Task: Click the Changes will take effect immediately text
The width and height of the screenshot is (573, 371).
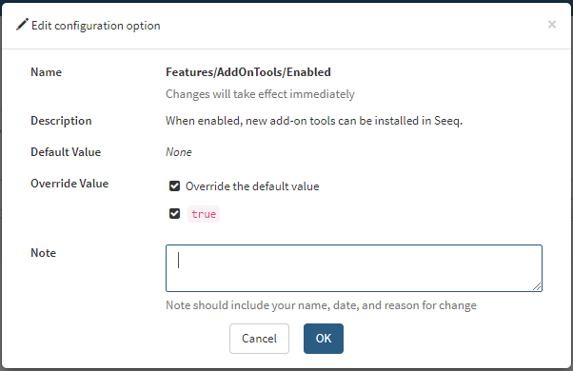Action: [260, 94]
